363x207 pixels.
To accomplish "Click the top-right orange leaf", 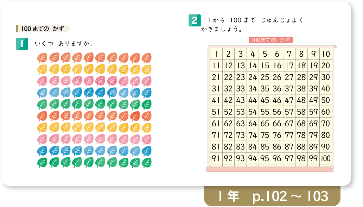I will pyautogui.click(x=146, y=57).
